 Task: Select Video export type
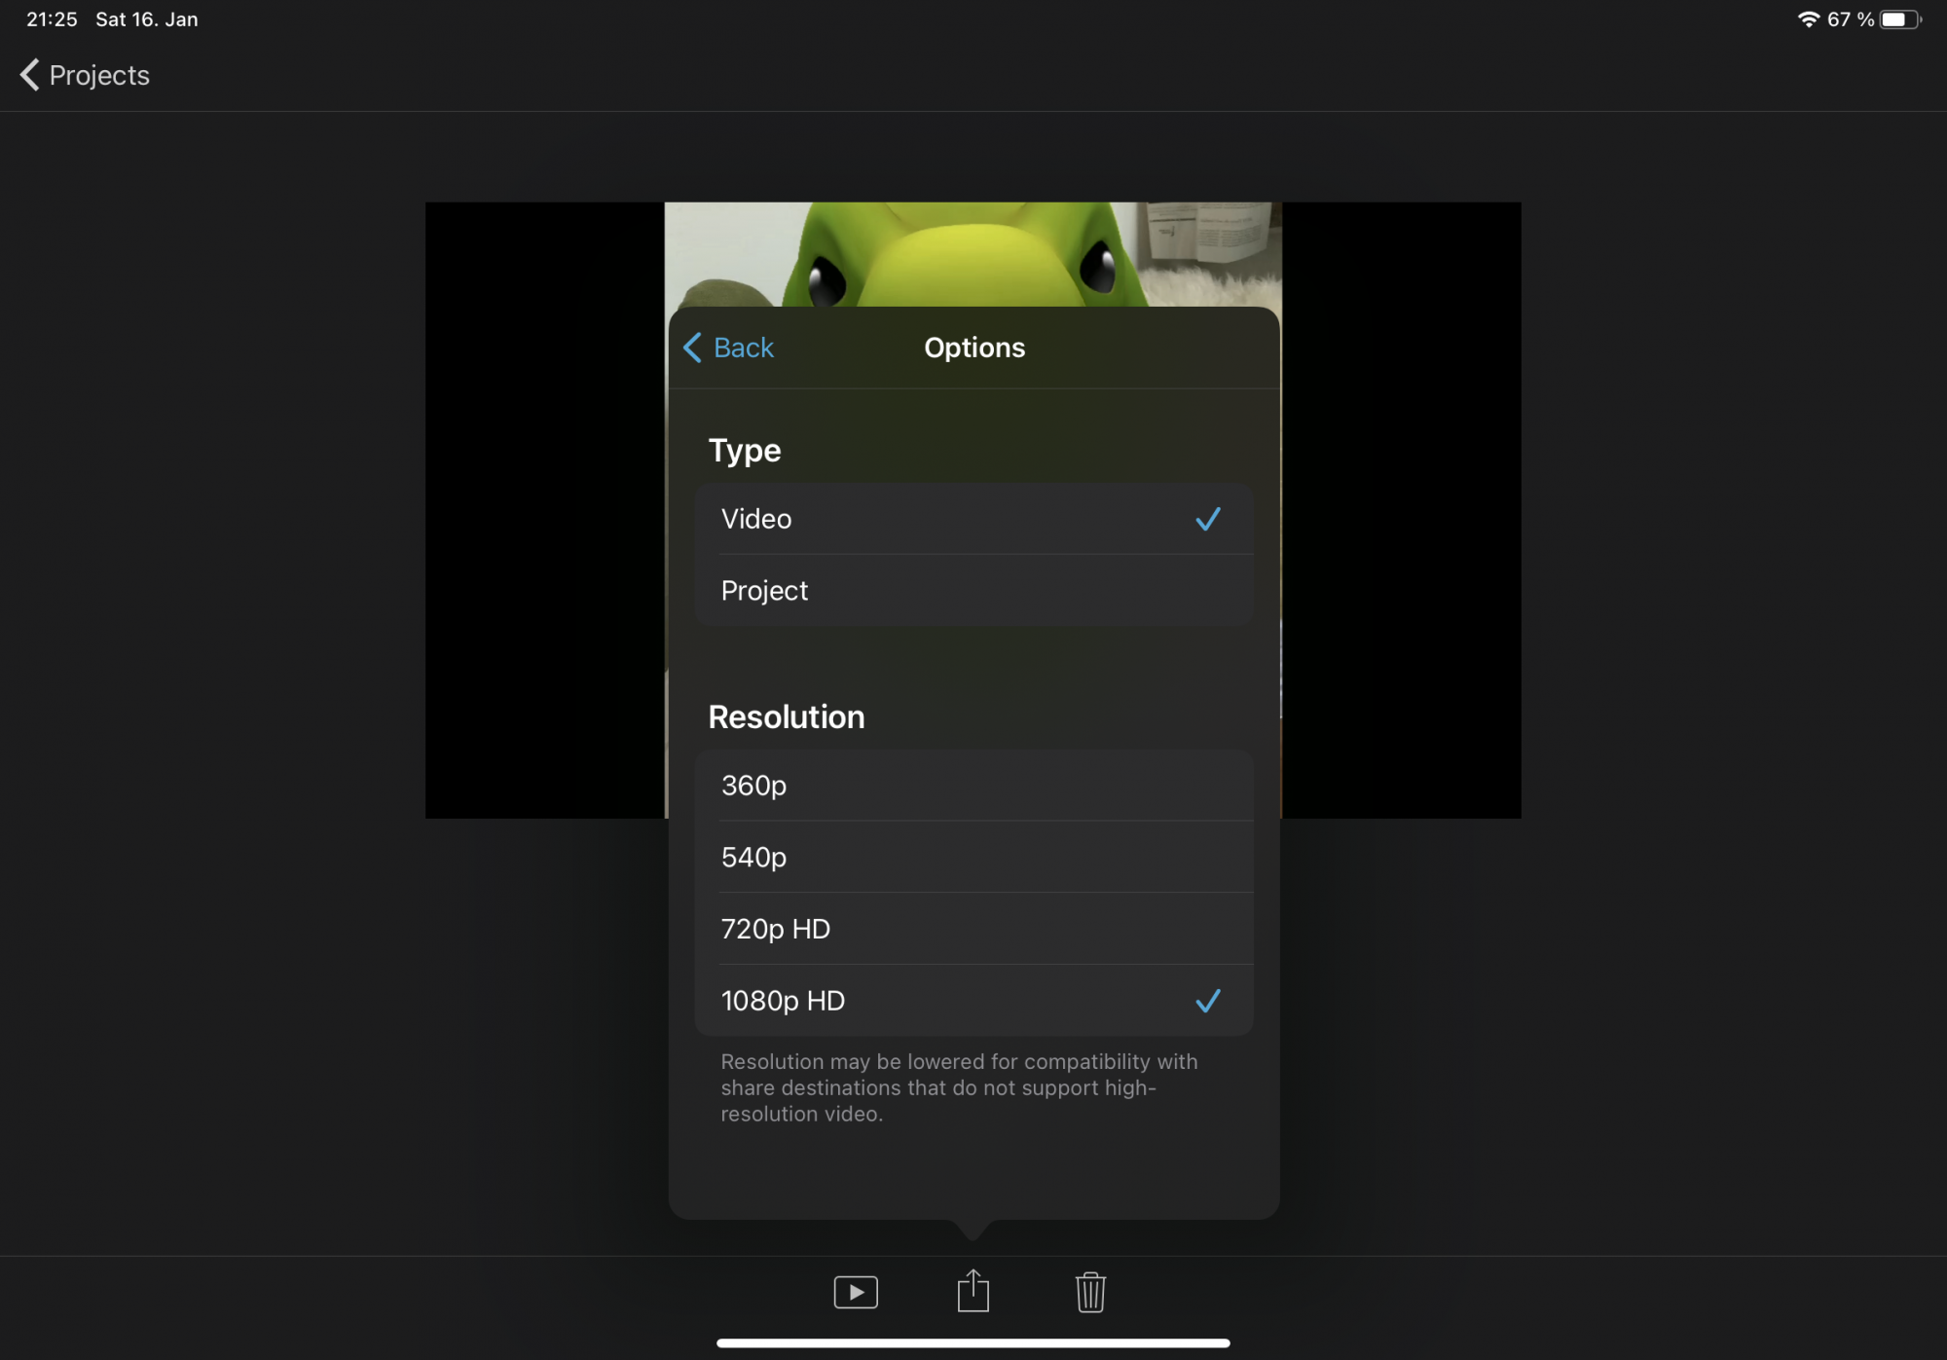click(755, 519)
